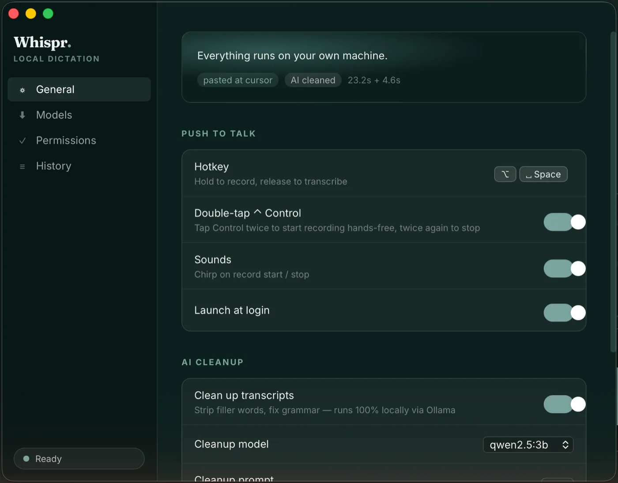Click 'Strip filler words, fix grammar' description
The width and height of the screenshot is (618, 483).
click(325, 410)
